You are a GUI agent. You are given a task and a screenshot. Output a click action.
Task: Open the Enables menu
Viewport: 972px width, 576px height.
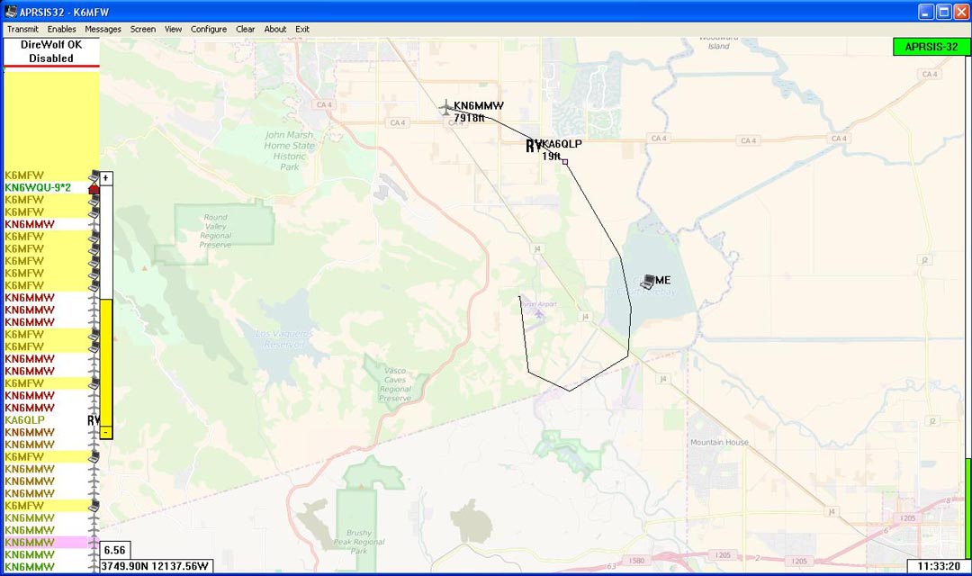62,29
